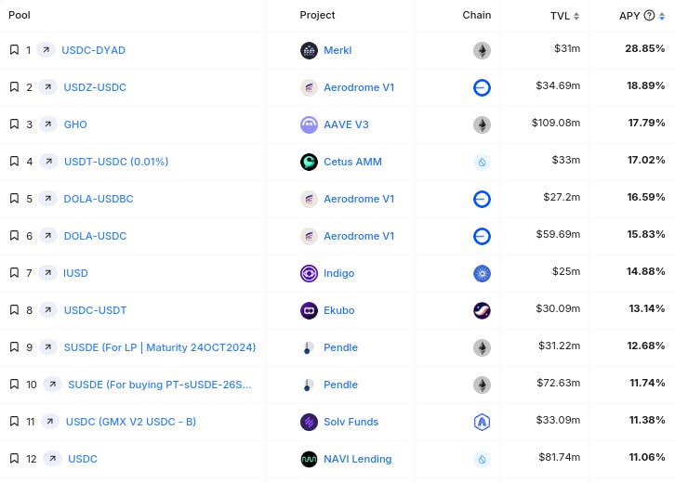675x483 pixels.
Task: Bookmark the USDZ-USDC pool row
Action: click(14, 87)
